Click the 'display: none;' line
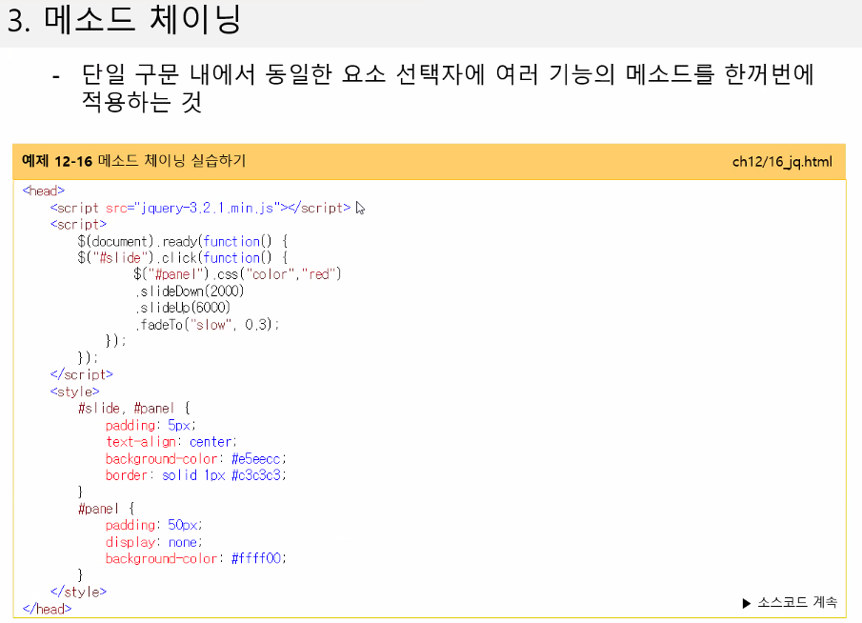862x623 pixels. coord(154,542)
